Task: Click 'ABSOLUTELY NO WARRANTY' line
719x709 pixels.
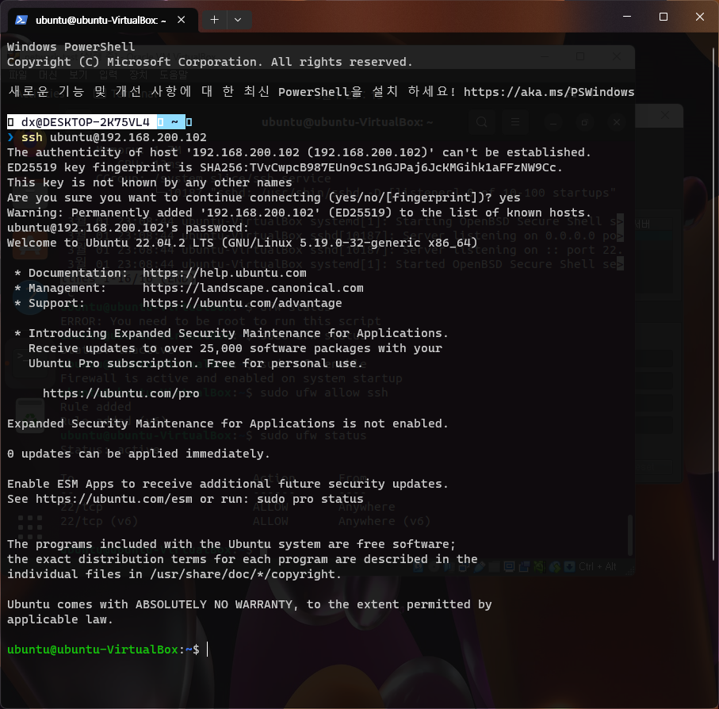Action: point(250,605)
